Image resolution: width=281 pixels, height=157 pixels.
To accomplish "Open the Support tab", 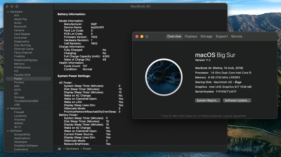I will [x=222, y=37].
